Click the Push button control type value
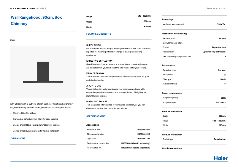Screen dimensions: 238x168 [x=220, y=139]
